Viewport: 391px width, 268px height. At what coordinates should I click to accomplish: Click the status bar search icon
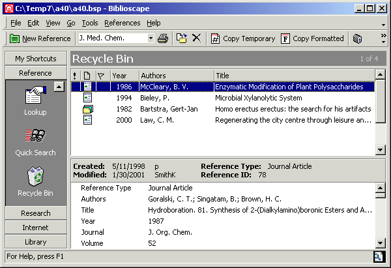click(378, 257)
